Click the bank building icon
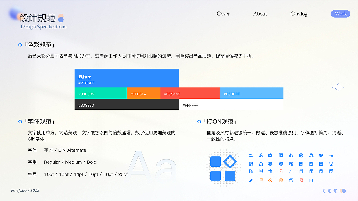358x201 pixels. pyautogui.click(x=270, y=171)
